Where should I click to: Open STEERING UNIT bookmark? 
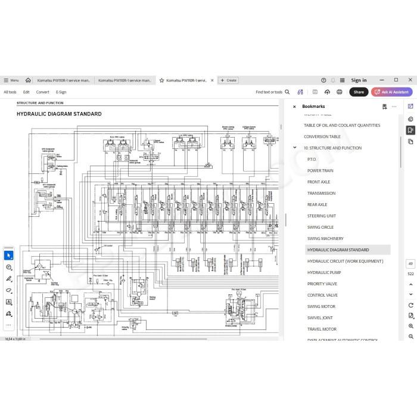322,216
